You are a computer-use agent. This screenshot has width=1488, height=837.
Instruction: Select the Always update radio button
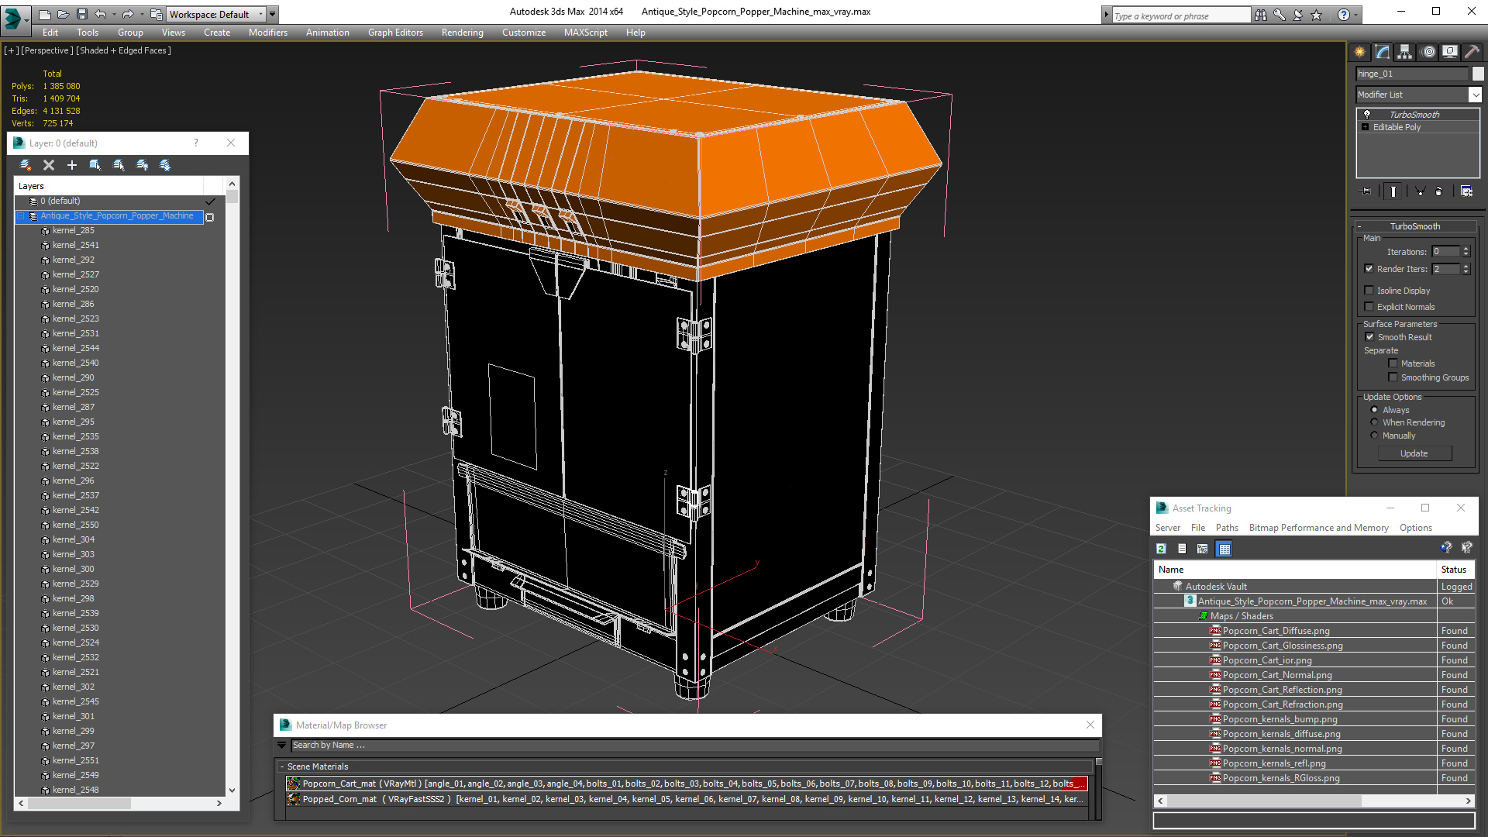tap(1375, 410)
